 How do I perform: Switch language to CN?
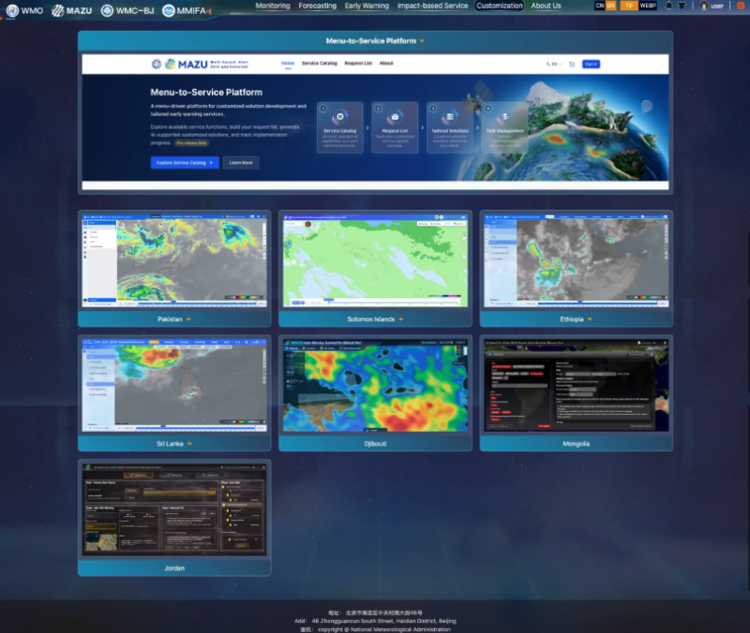(x=600, y=6)
